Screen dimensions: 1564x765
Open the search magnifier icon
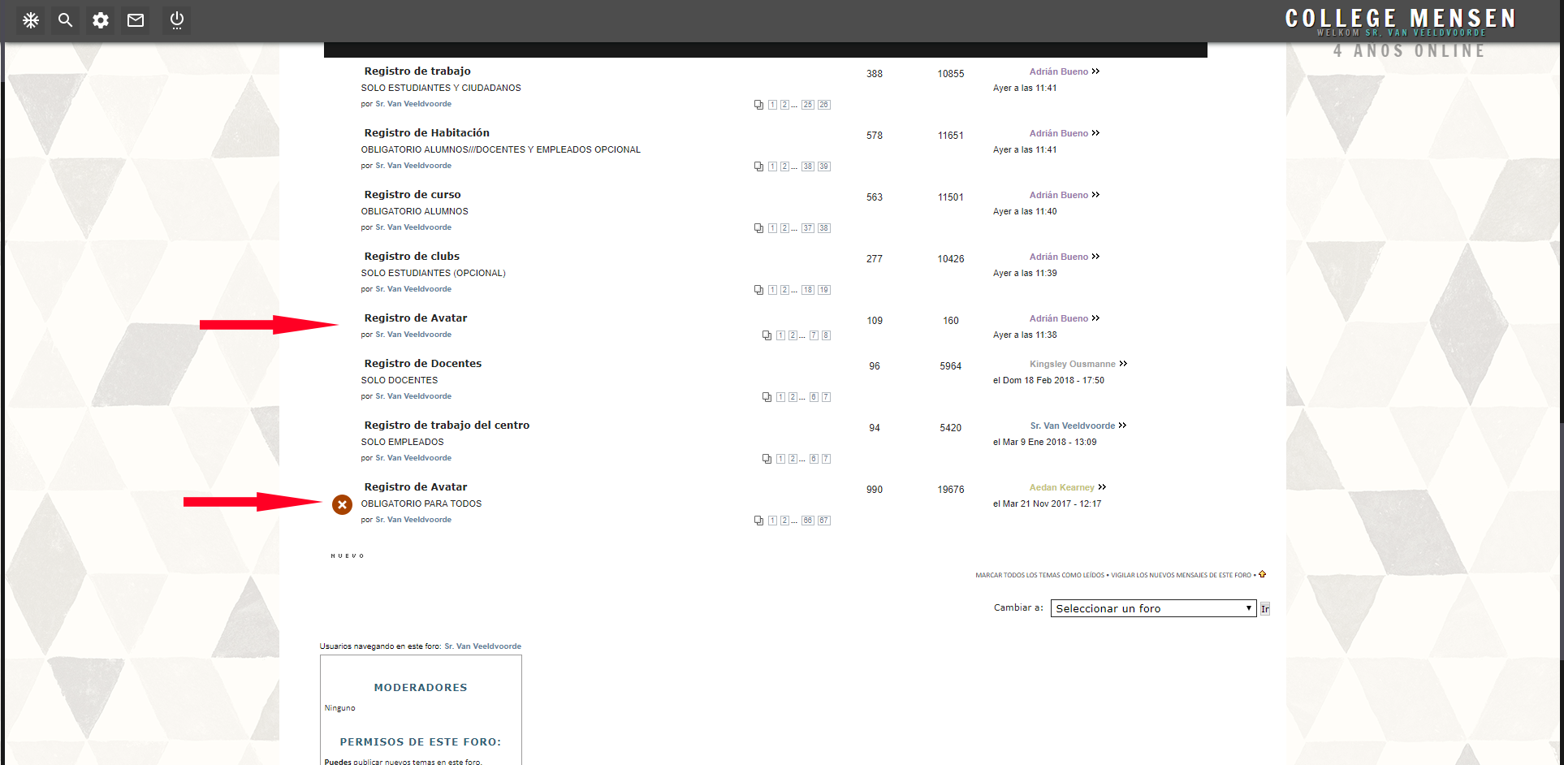[66, 20]
